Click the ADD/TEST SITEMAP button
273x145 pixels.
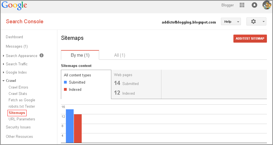[x=250, y=39]
